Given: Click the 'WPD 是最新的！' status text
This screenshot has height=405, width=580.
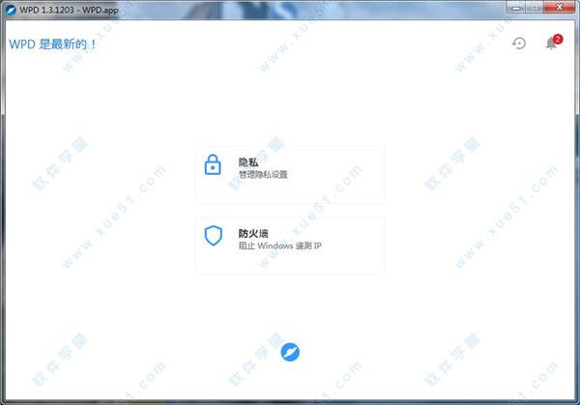Looking at the screenshot, I should pos(52,44).
